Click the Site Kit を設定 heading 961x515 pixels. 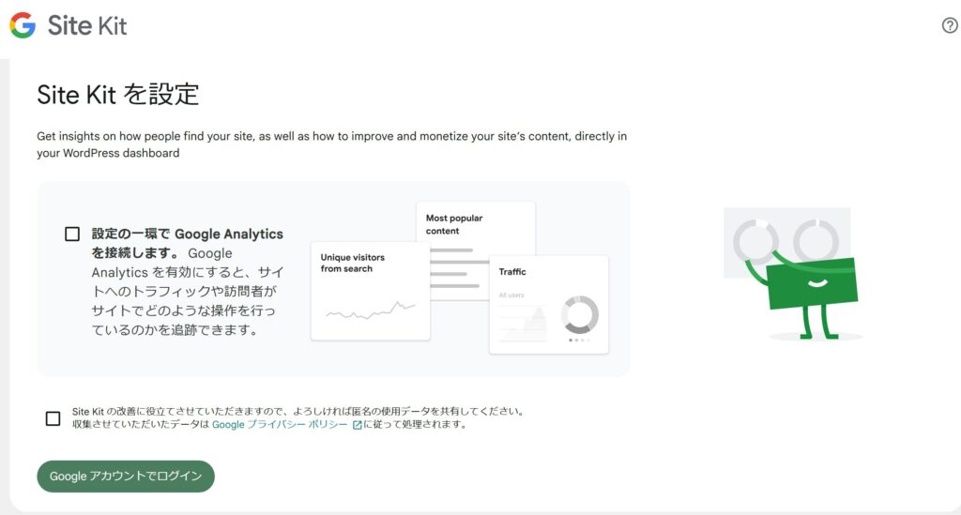pos(117,95)
